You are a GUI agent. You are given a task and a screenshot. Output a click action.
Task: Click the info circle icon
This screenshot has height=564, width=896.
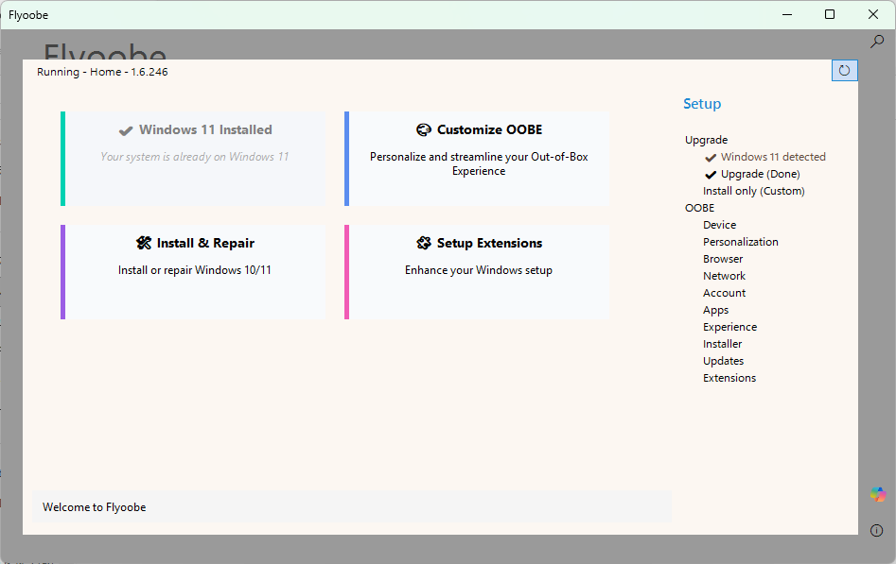[x=876, y=531]
